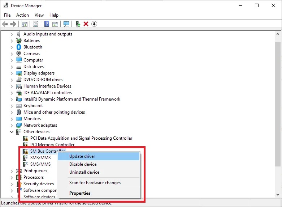Select the Cameras category label
The height and width of the screenshot is (207, 282).
[32, 54]
